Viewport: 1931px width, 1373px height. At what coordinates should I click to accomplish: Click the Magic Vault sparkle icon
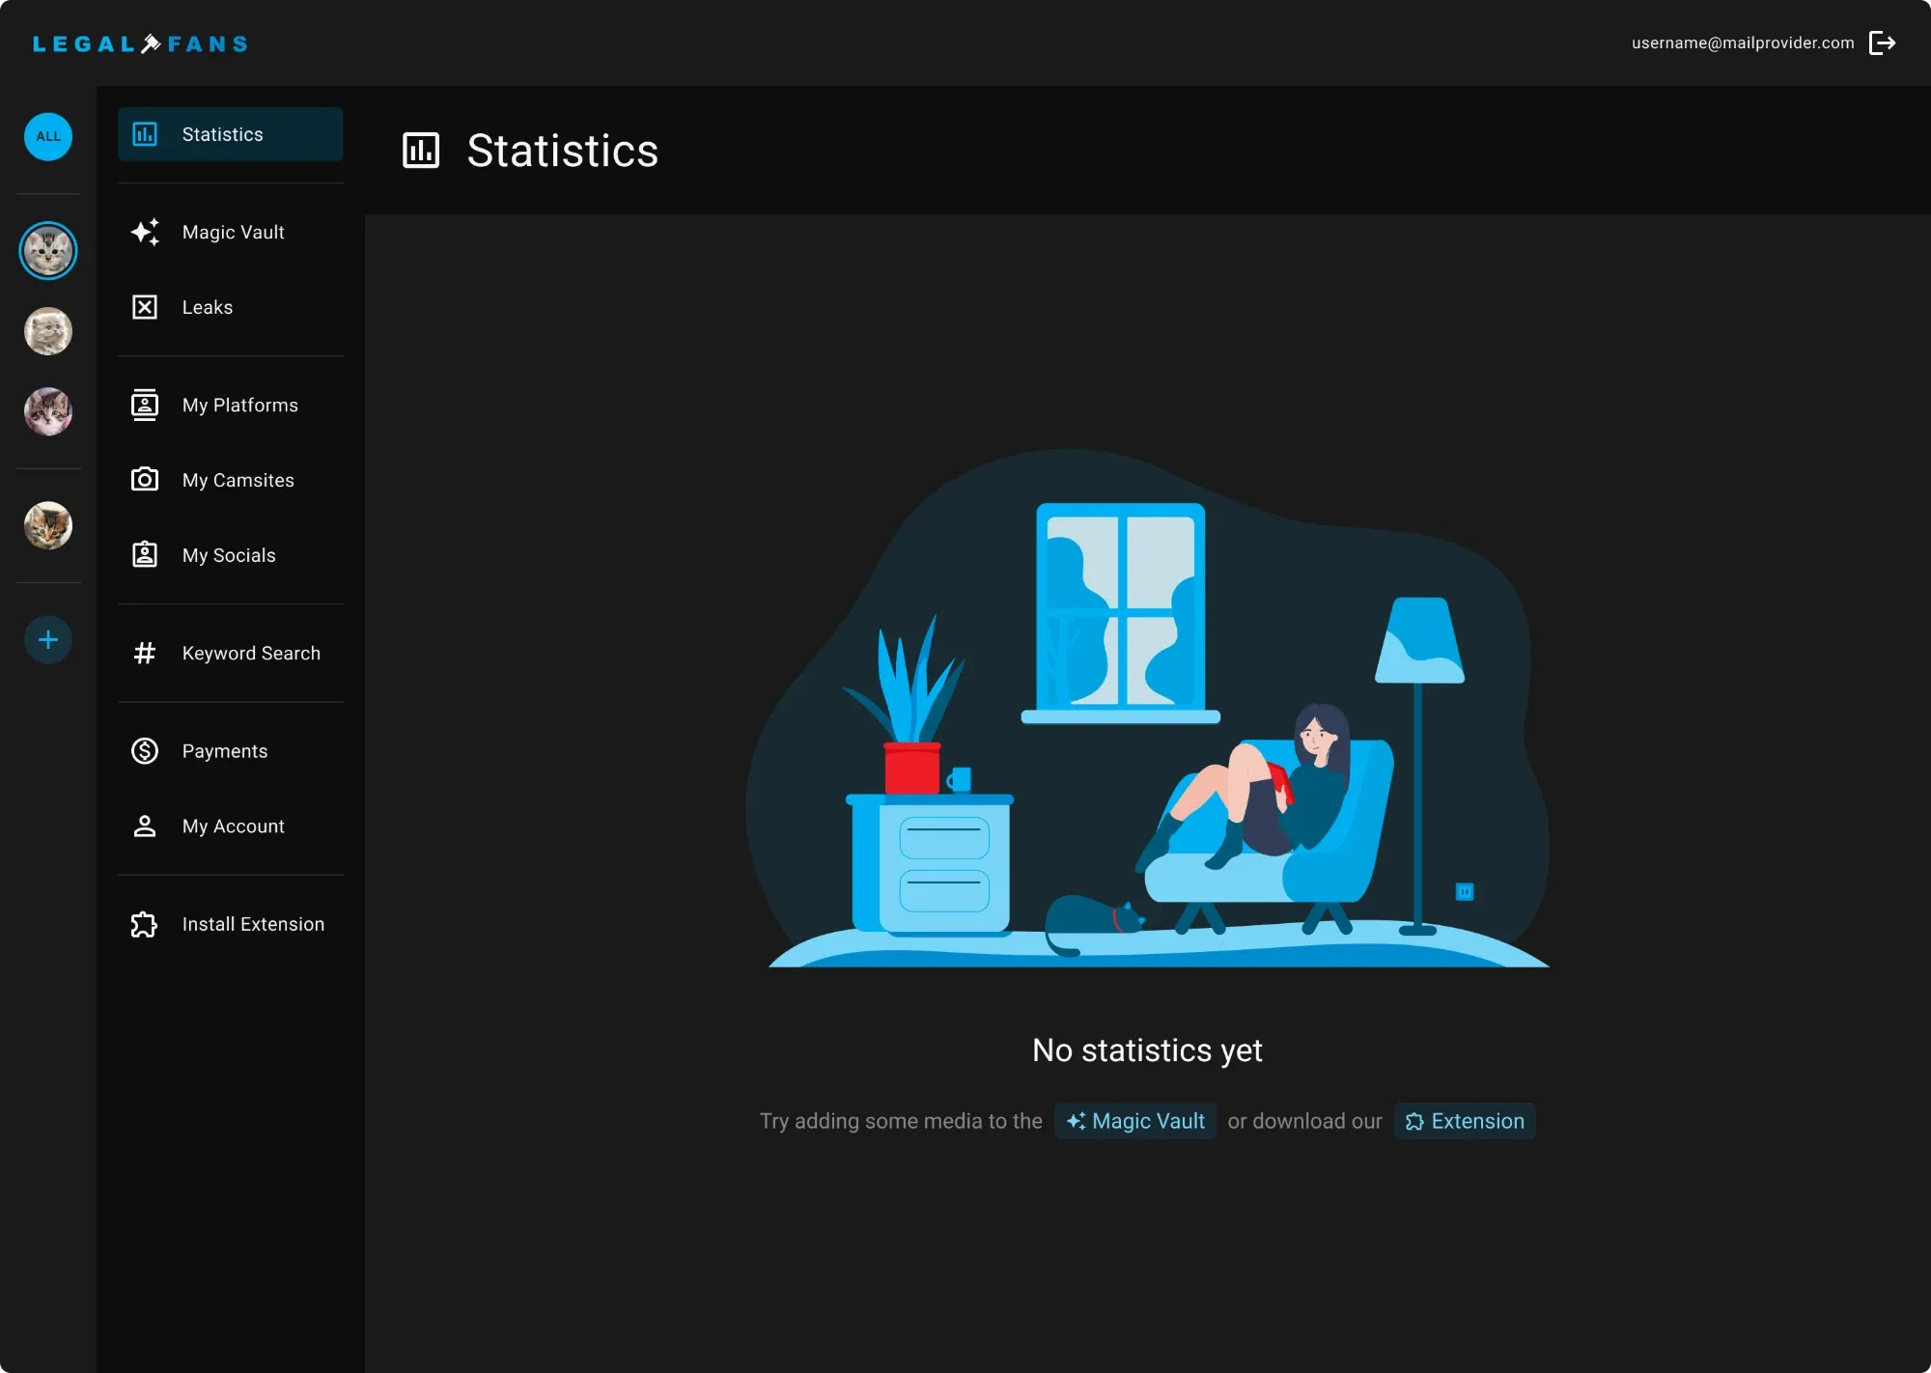click(145, 232)
